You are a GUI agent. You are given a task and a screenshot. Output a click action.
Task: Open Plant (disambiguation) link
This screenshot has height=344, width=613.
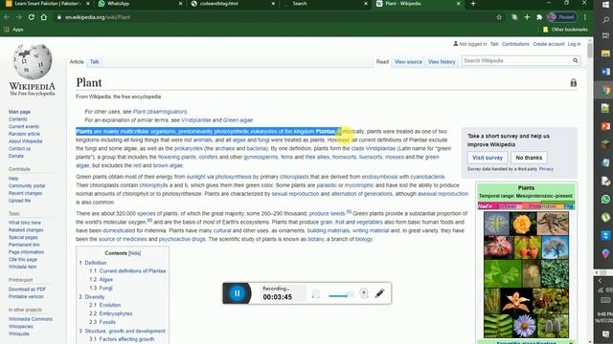[x=160, y=112]
